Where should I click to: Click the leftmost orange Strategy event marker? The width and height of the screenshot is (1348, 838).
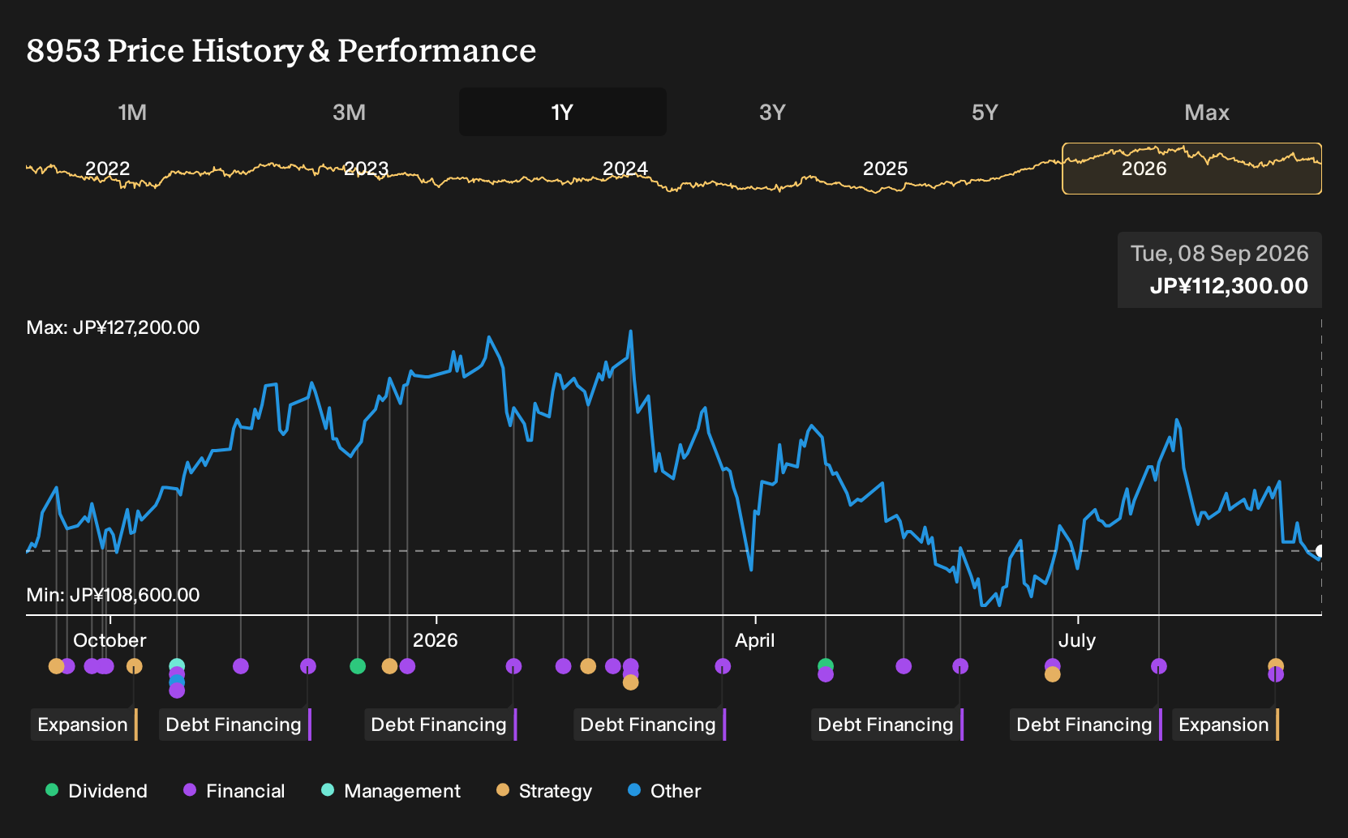pyautogui.click(x=56, y=666)
